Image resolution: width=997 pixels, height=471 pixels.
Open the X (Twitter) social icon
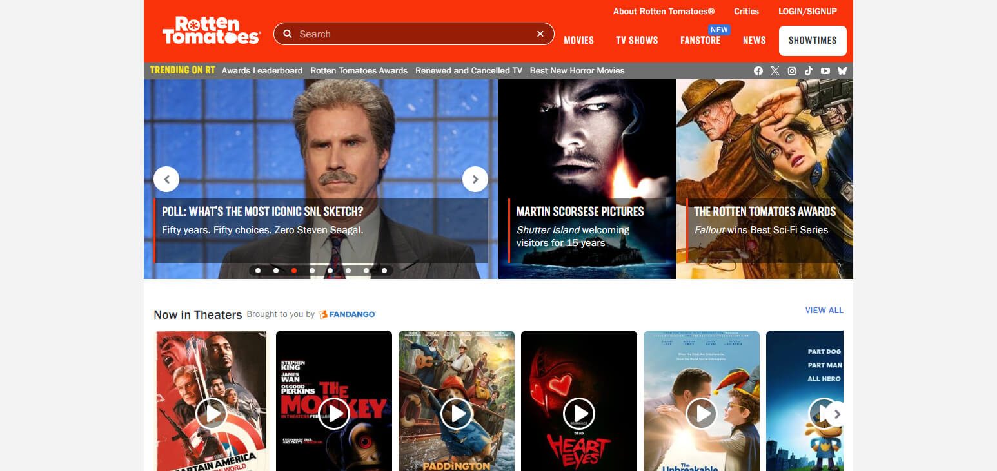[775, 71]
